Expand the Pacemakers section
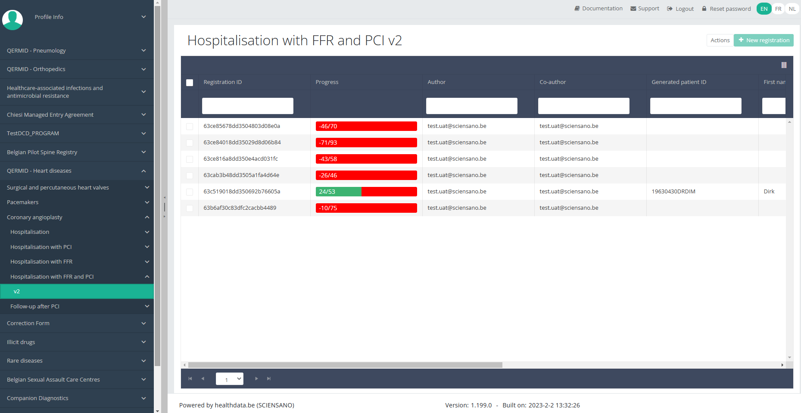This screenshot has height=413, width=801. pyautogui.click(x=77, y=202)
